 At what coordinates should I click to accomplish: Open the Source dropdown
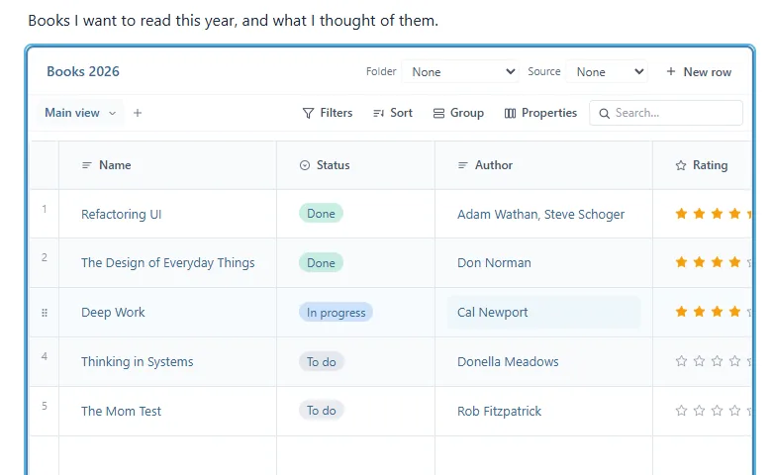[607, 72]
